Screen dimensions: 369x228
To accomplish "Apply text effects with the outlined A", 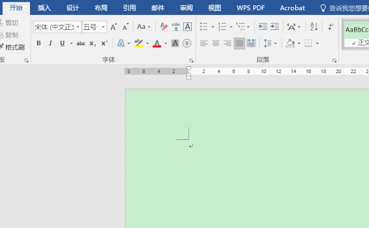I will (x=121, y=43).
